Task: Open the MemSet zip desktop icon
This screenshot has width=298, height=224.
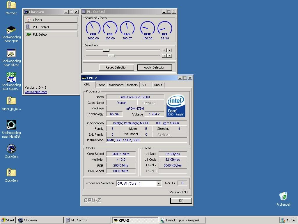Action: pos(11,6)
